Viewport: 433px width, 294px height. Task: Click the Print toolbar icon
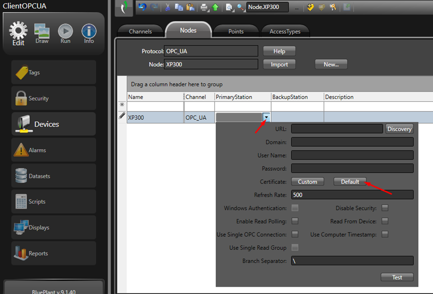click(204, 7)
